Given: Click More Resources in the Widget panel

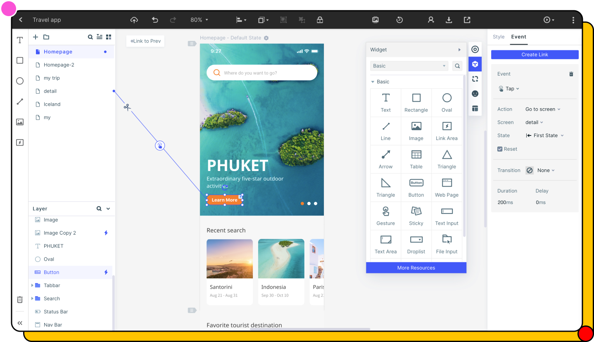Looking at the screenshot, I should point(416,268).
